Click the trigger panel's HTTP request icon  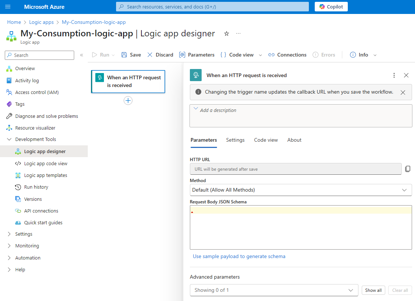(196, 75)
